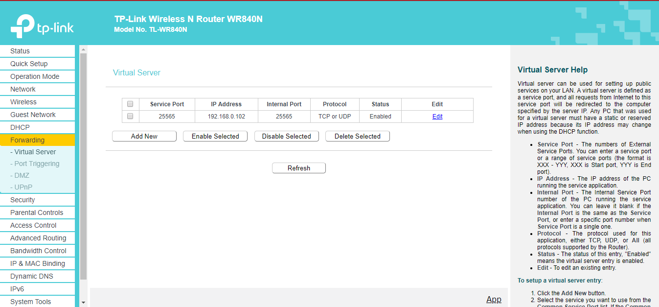Click the Status column header
Image resolution: width=659 pixels, height=307 pixels.
tap(380, 104)
